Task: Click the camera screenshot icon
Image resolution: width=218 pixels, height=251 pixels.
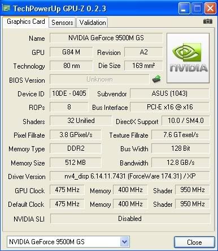Action: tap(208, 22)
